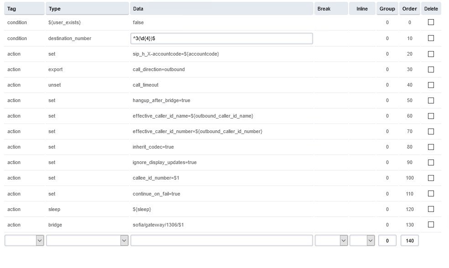Tick delete checkbox for continue_on_fail=true row
The image size is (449, 268).
click(431, 194)
